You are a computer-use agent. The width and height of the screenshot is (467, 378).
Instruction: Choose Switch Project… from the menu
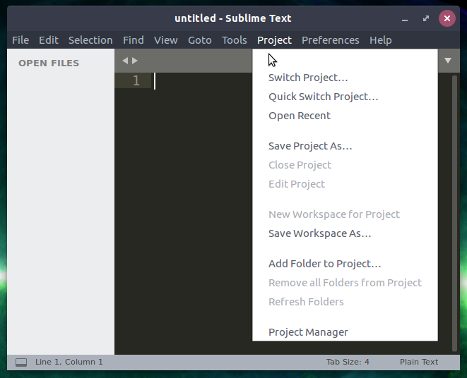[x=308, y=78]
